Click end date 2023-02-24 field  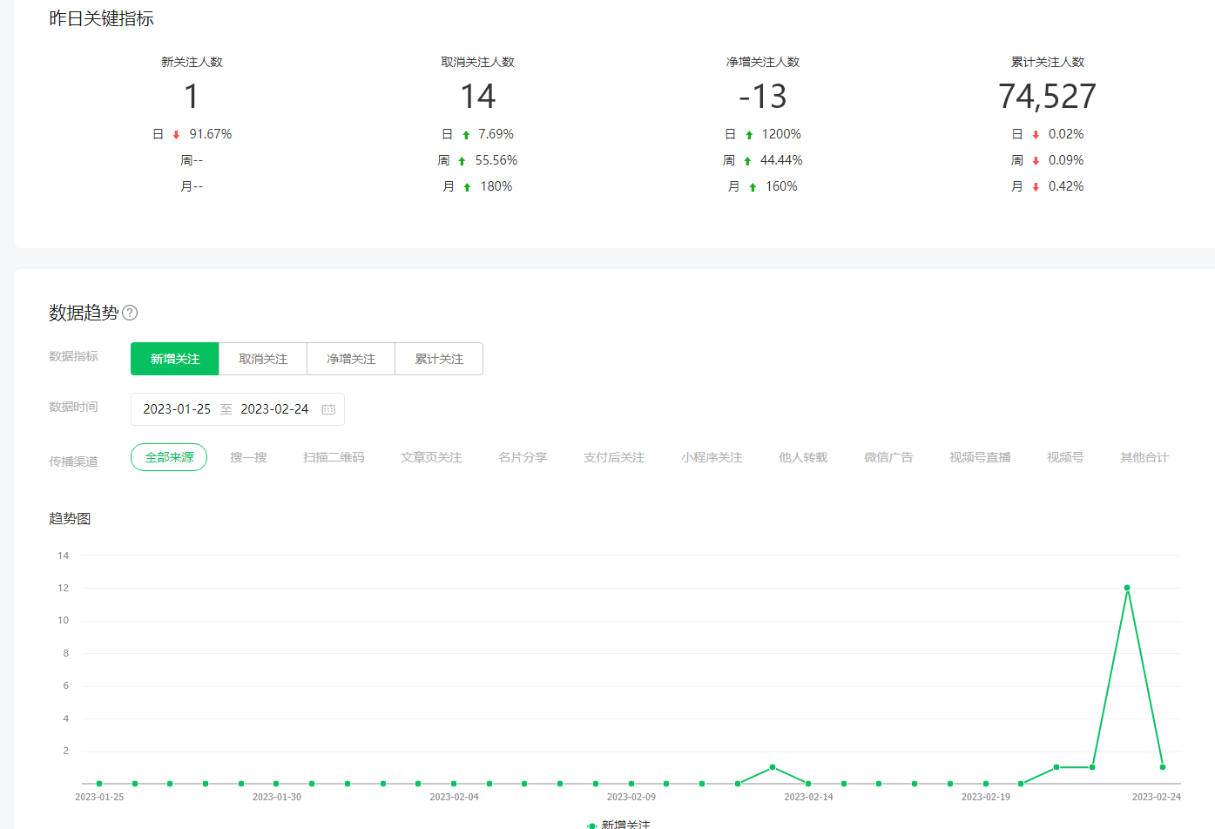point(274,409)
